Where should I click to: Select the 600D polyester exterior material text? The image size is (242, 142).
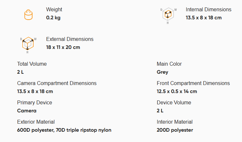(x=35, y=130)
